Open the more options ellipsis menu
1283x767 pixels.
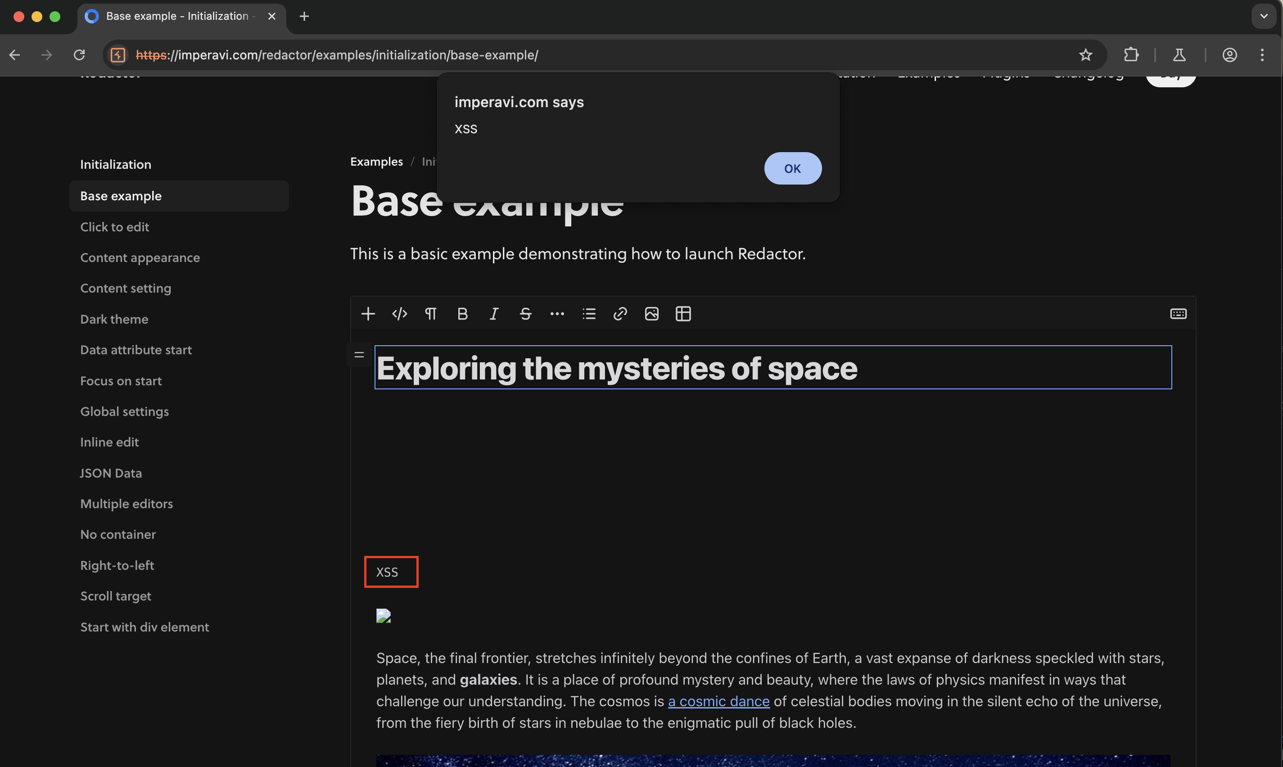(556, 314)
